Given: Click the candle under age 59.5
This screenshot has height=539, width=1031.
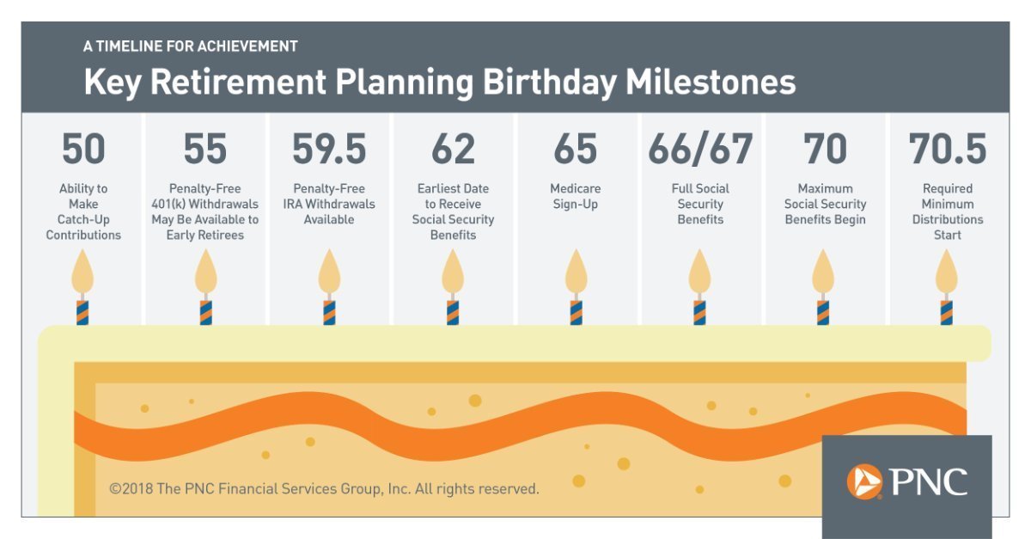Looking at the screenshot, I should [x=329, y=287].
